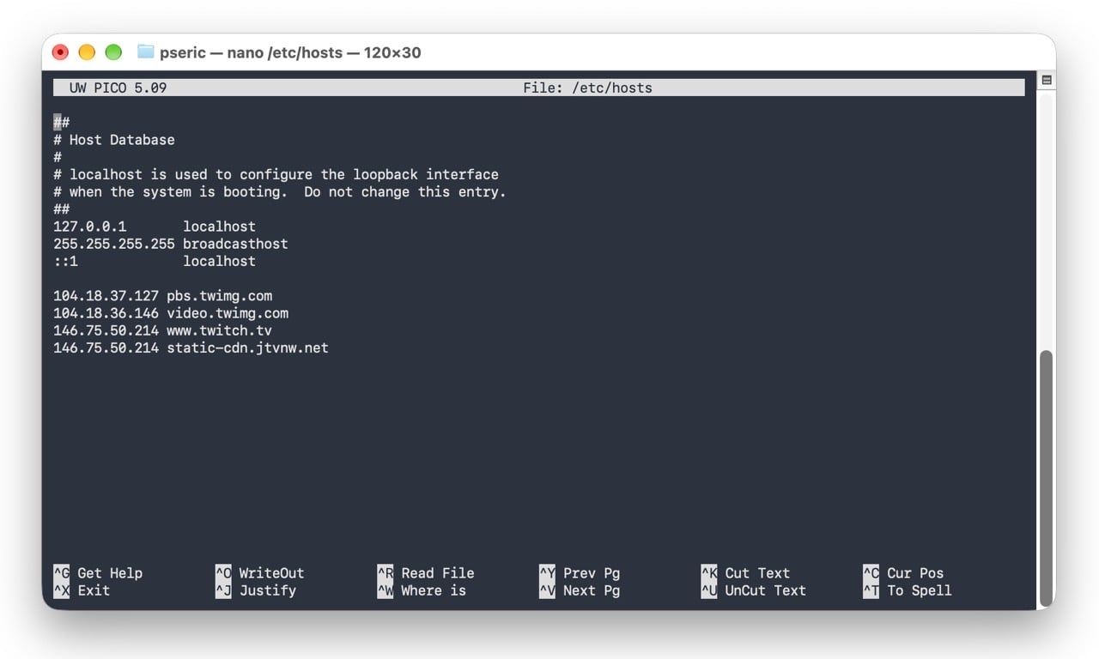Click the ^W Where is shortcut
This screenshot has height=659, width=1099.
422,590
